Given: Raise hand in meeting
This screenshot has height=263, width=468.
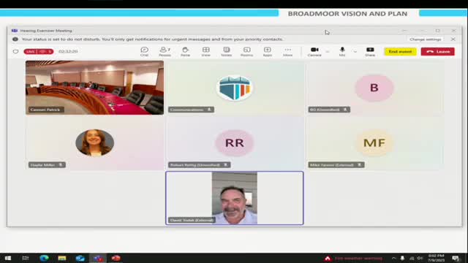Looking at the screenshot, I should 185,52.
